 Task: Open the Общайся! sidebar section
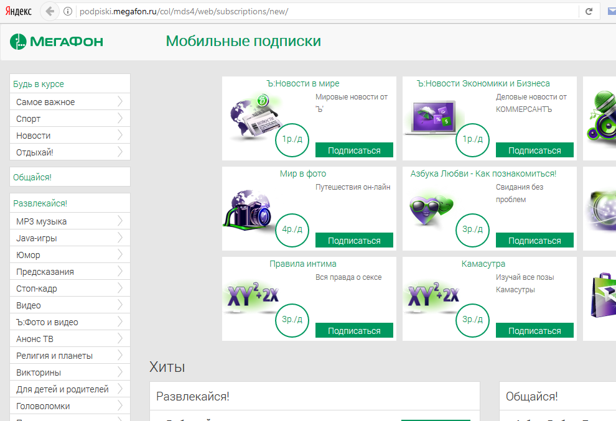32,177
